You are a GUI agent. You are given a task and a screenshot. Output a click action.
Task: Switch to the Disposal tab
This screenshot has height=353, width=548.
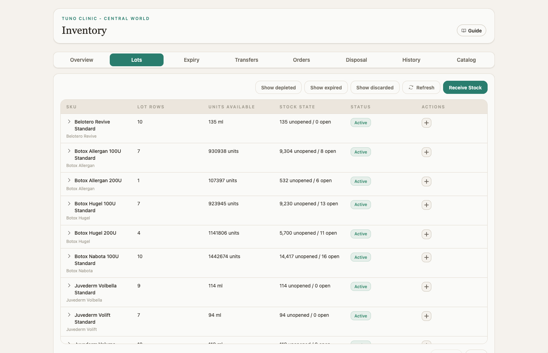(x=356, y=60)
